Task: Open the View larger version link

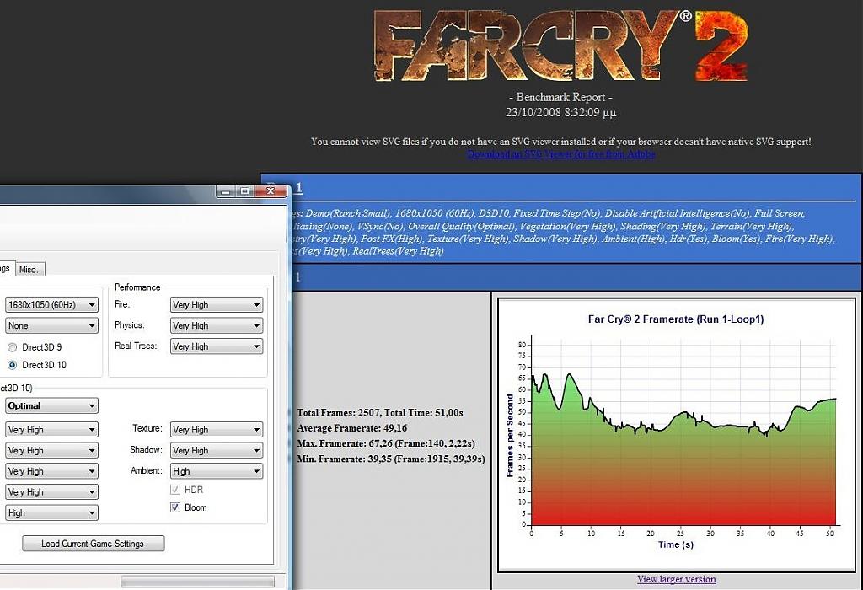Action: coord(677,579)
